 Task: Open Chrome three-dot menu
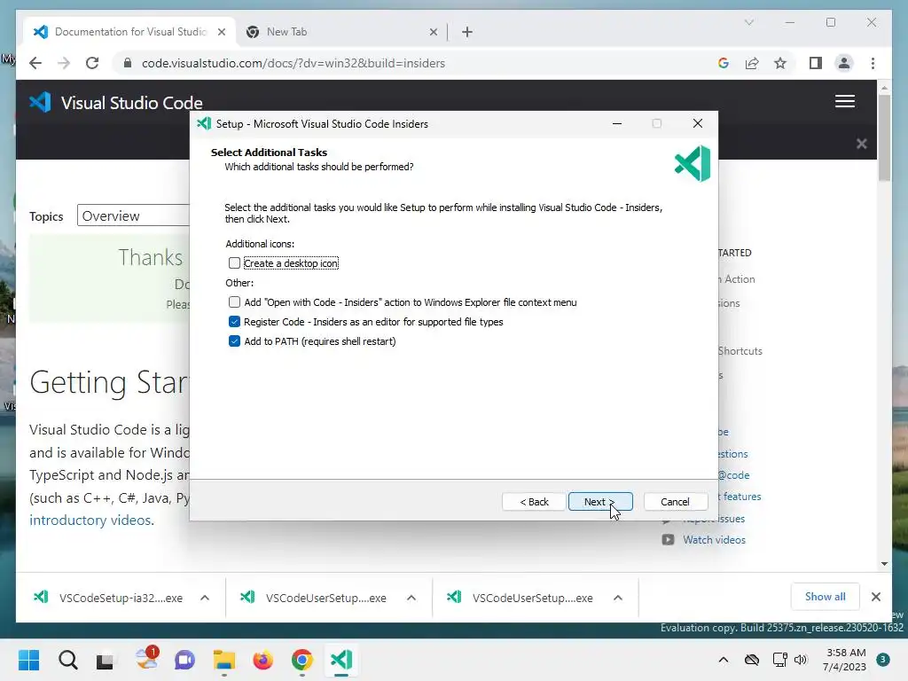[873, 63]
